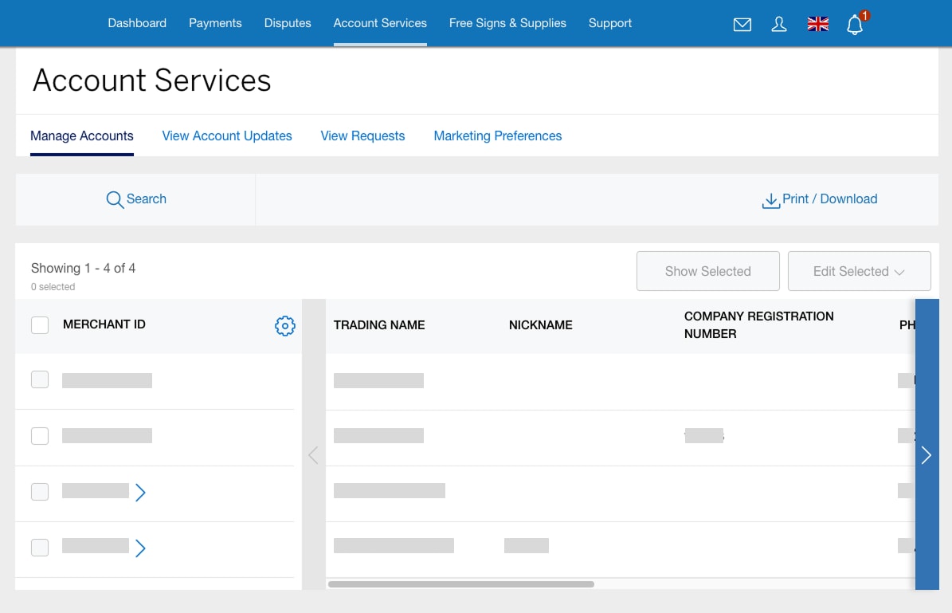Click the horizontal table scrollbar

point(460,584)
